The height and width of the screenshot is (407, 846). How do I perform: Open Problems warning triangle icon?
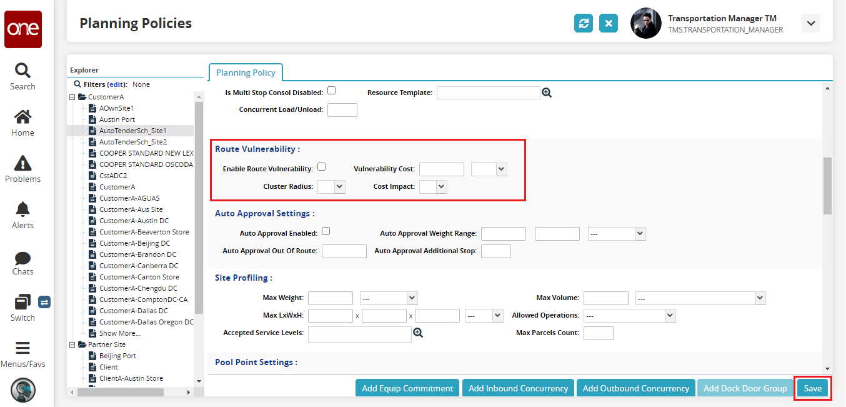[x=22, y=163]
